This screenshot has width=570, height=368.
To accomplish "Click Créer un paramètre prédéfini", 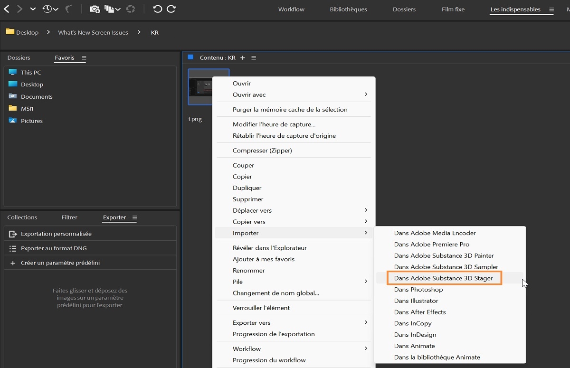I will (60, 263).
